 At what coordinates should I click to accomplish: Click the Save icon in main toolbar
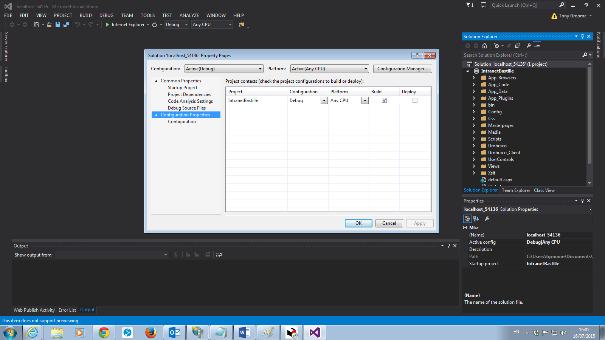(58, 25)
